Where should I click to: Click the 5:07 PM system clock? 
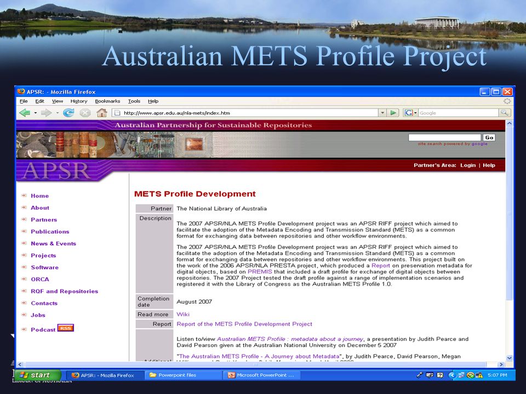tap(497, 375)
